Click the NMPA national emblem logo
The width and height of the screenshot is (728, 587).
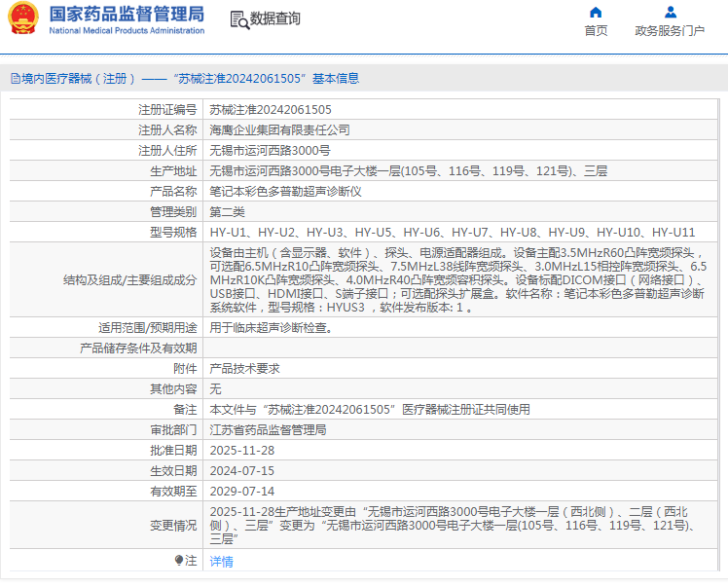click(23, 19)
